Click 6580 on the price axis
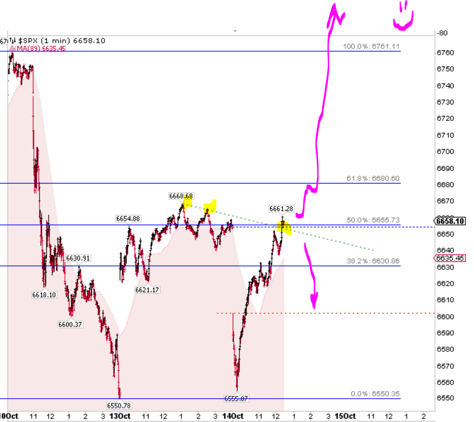Viewport: 474px width, 422px height. [445, 350]
